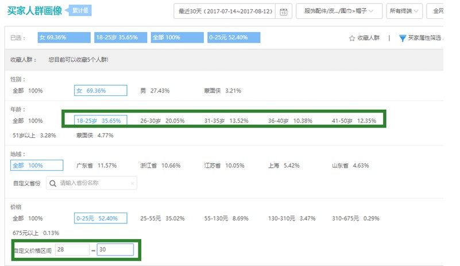Click the funnel buyer attribute filter icon
The width and height of the screenshot is (460, 266).
click(403, 38)
